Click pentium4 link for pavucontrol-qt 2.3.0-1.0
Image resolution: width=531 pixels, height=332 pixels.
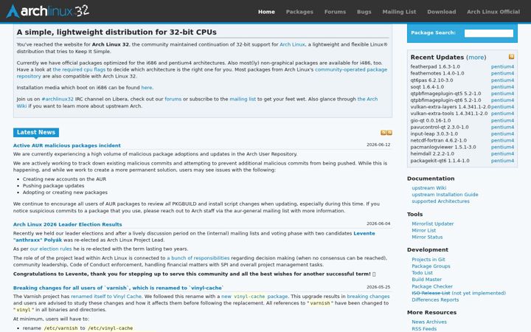502,127
